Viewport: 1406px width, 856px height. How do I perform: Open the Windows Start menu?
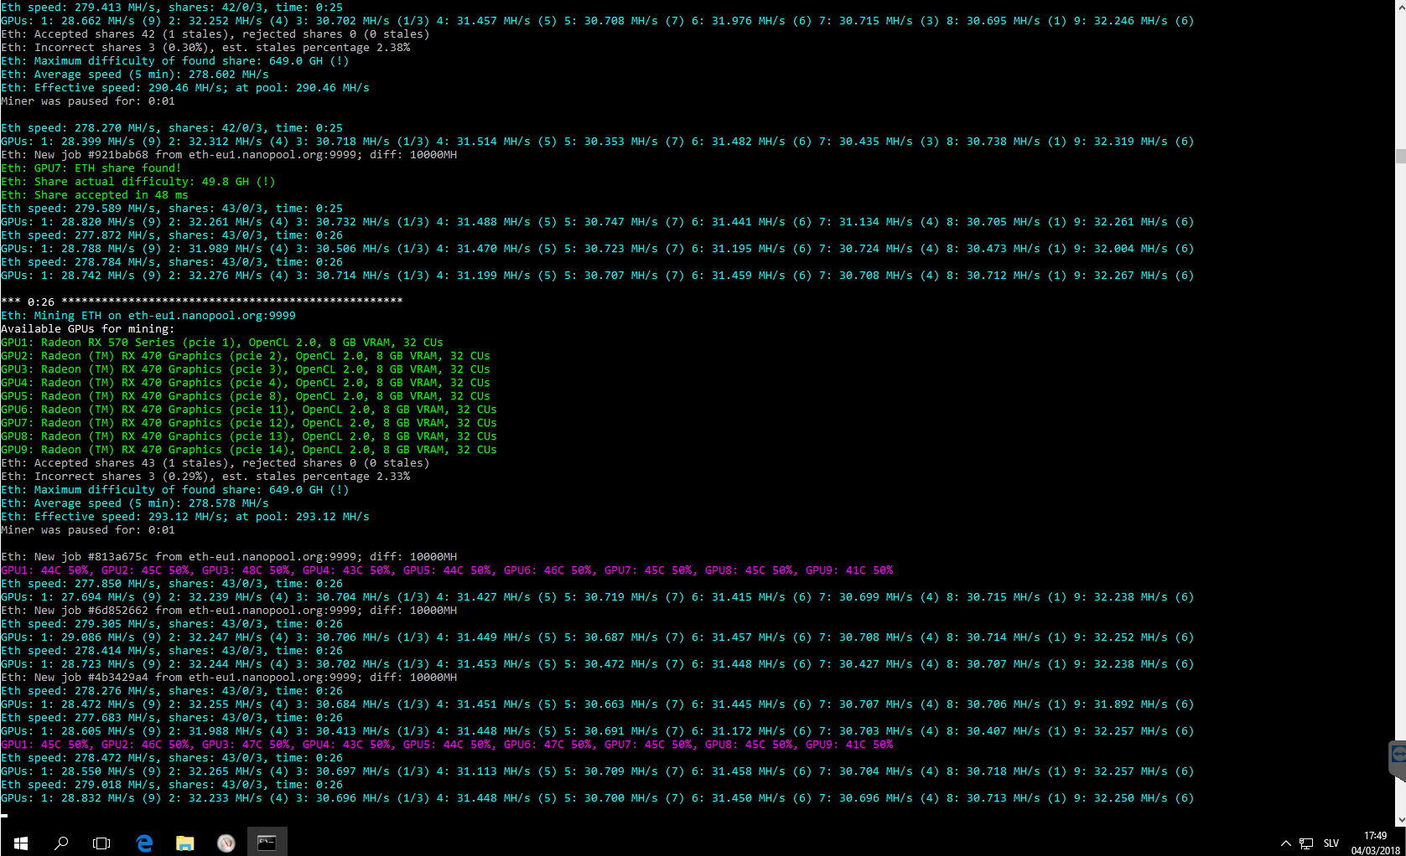[20, 843]
